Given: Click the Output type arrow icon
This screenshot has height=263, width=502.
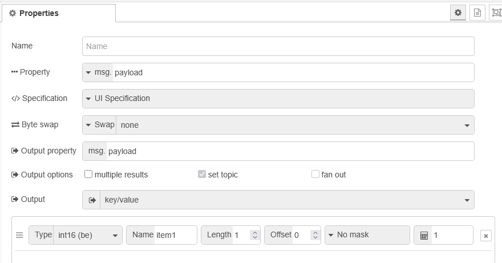Looking at the screenshot, I should click(91, 200).
